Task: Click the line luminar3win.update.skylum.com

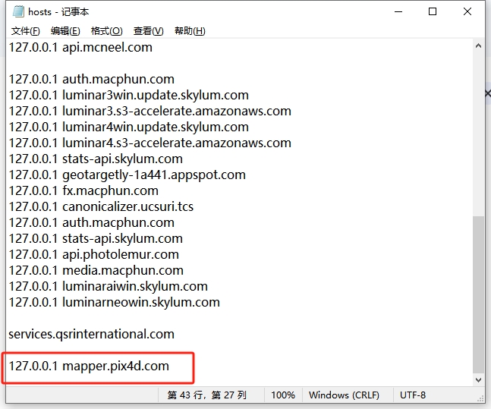Action: pos(129,95)
